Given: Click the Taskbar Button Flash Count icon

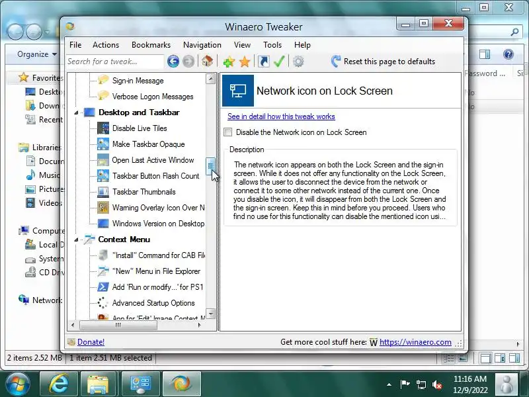Looking at the screenshot, I should [103, 175].
